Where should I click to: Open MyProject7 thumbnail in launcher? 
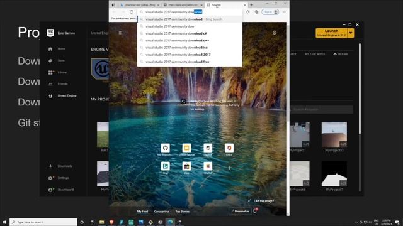point(334,174)
